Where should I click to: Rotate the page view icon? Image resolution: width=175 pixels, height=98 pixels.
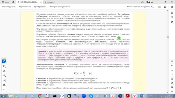172,79
